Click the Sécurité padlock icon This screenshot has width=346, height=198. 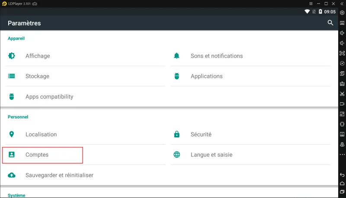177,134
